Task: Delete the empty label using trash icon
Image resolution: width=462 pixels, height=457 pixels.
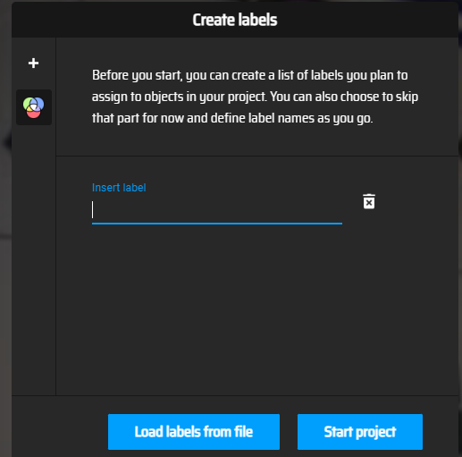Action: click(369, 201)
